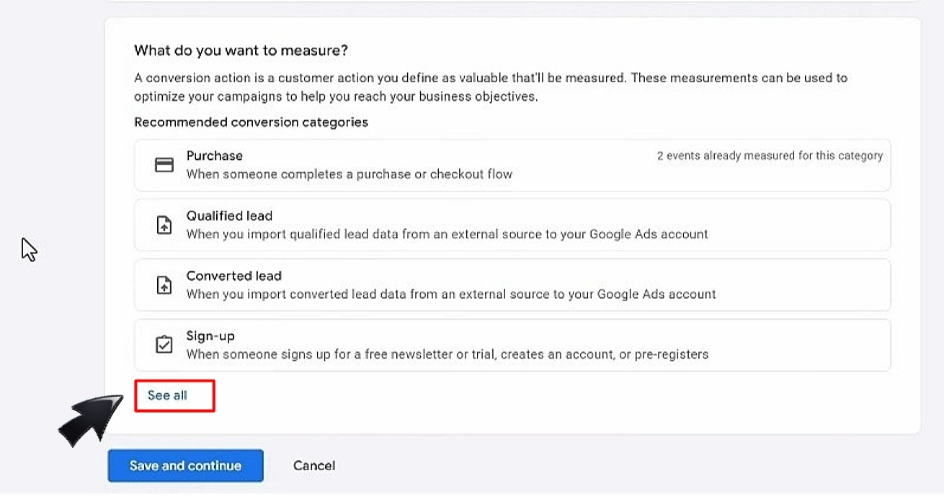This screenshot has width=944, height=504.
Task: Click Qualified lead description about external source
Action: coord(447,234)
